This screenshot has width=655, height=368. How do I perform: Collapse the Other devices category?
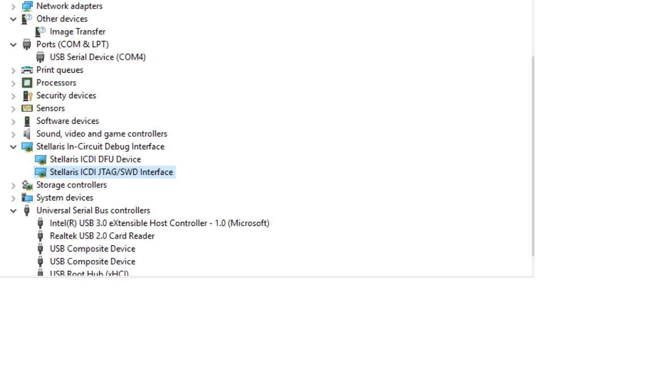pyautogui.click(x=13, y=19)
